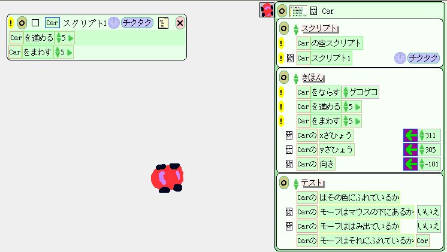
Task: Click the viewer header tan circle button
Action: coord(282,11)
